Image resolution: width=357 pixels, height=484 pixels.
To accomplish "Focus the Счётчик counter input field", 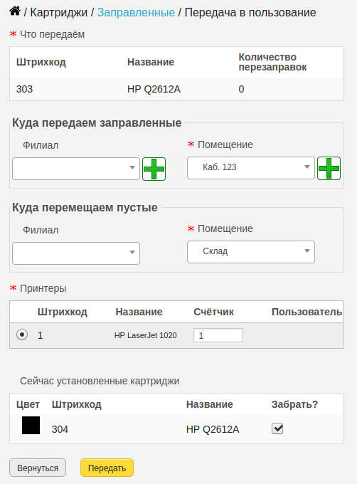I will [x=218, y=335].
